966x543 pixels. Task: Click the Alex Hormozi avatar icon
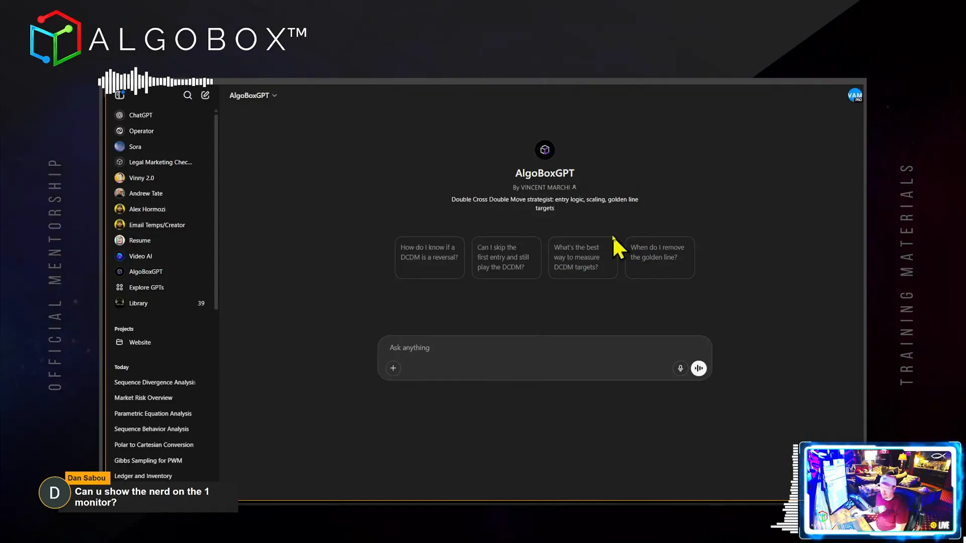pos(119,209)
